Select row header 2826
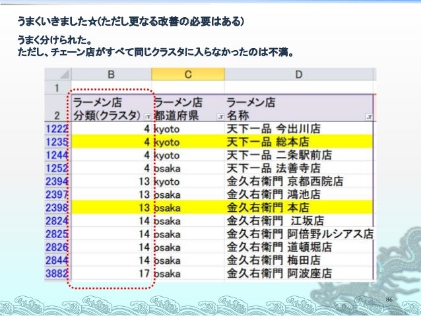Viewport: 421px width, 316px height. coord(57,247)
